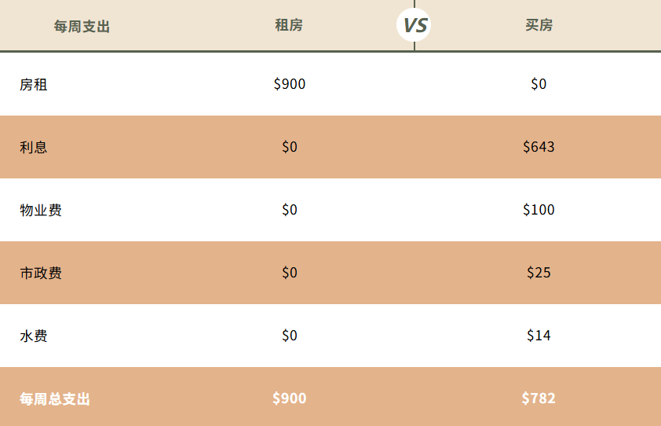This screenshot has height=426, width=661.
Task: Select the 市政费 row label
Action: click(41, 273)
